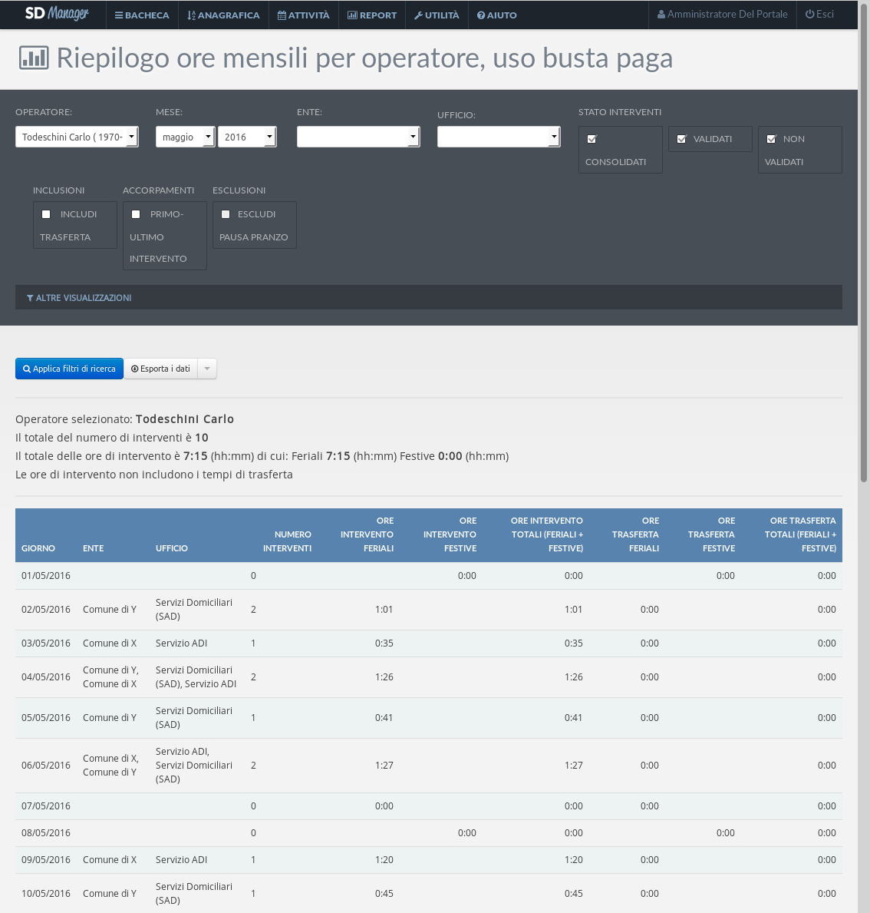Open the Report menu
870x913 pixels.
[x=372, y=15]
